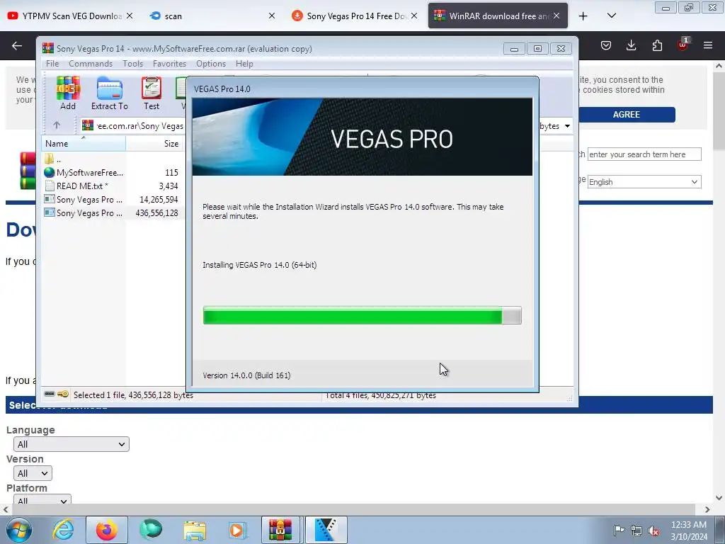Click the page vertical scrollbar
This screenshot has width=725, height=544.
pos(719,282)
